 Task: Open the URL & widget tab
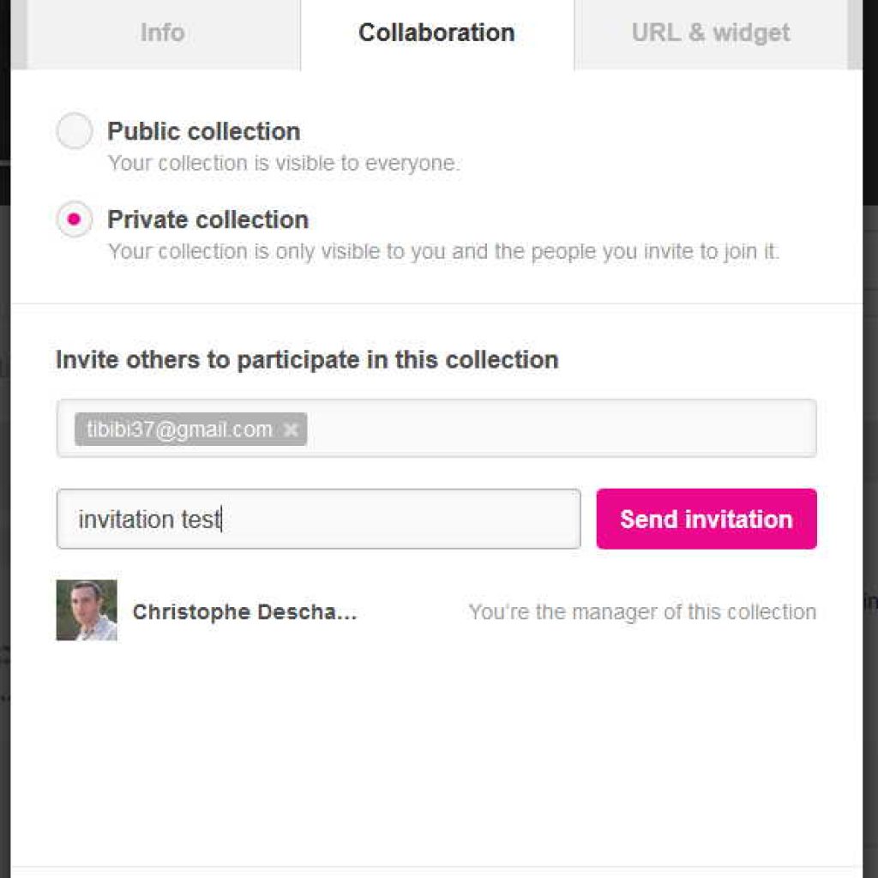pos(711,33)
